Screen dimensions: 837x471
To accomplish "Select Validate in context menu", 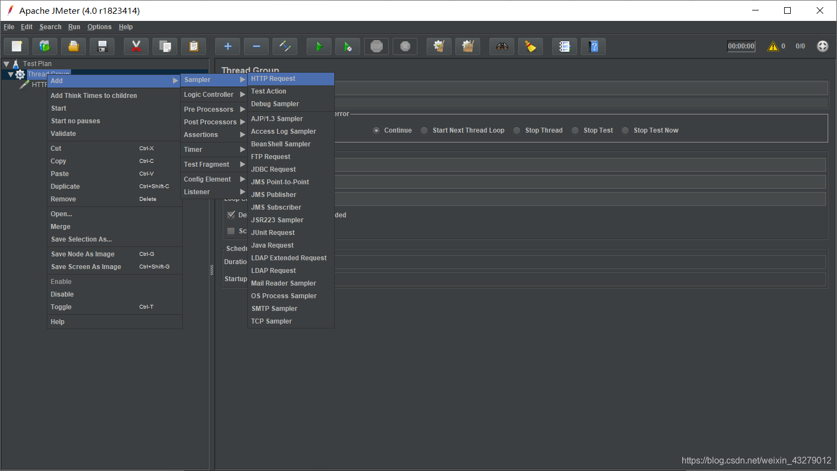I will (x=115, y=134).
